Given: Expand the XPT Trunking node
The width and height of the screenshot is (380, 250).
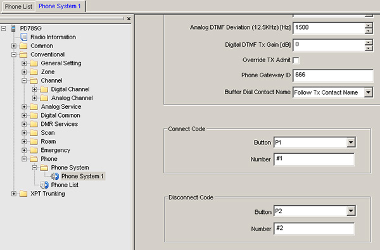Looking at the screenshot, I should [x=14, y=194].
